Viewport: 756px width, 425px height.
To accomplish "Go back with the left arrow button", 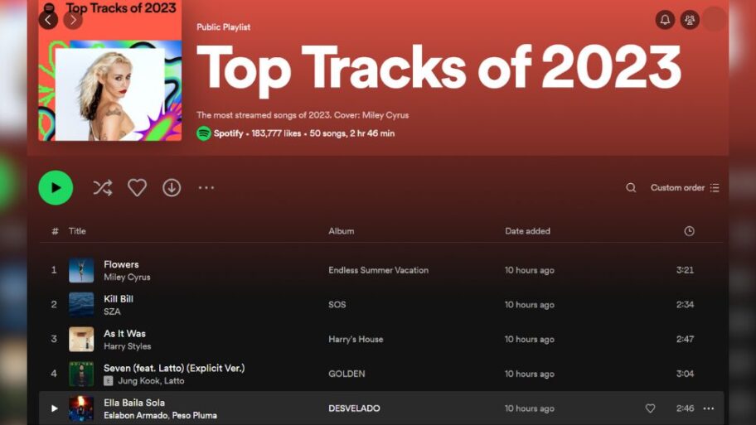I will click(48, 20).
